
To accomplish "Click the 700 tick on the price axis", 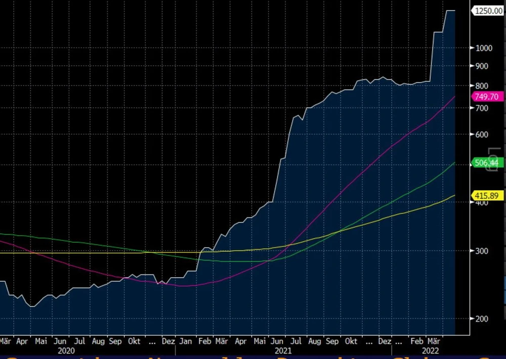I will [x=481, y=108].
